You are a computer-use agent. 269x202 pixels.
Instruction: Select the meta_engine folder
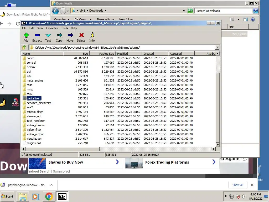[x=35, y=80]
